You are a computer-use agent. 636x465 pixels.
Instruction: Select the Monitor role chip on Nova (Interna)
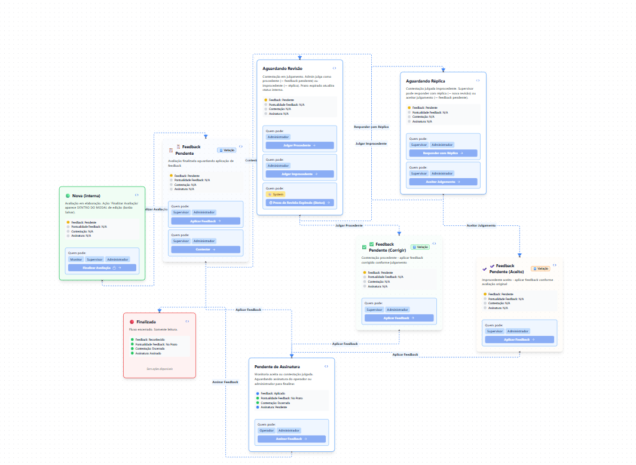point(75,259)
